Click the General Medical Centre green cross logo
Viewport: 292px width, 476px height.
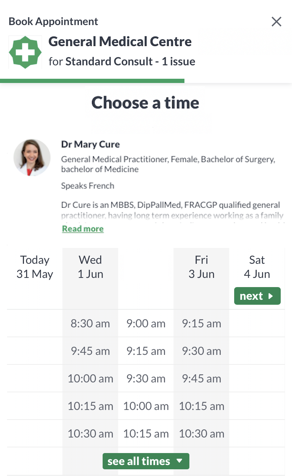[x=25, y=52]
